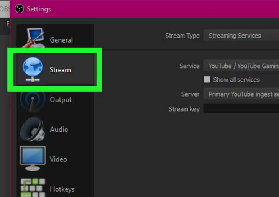Click into the Stream key field
Viewport: 279px width, 197px height.
(241, 109)
